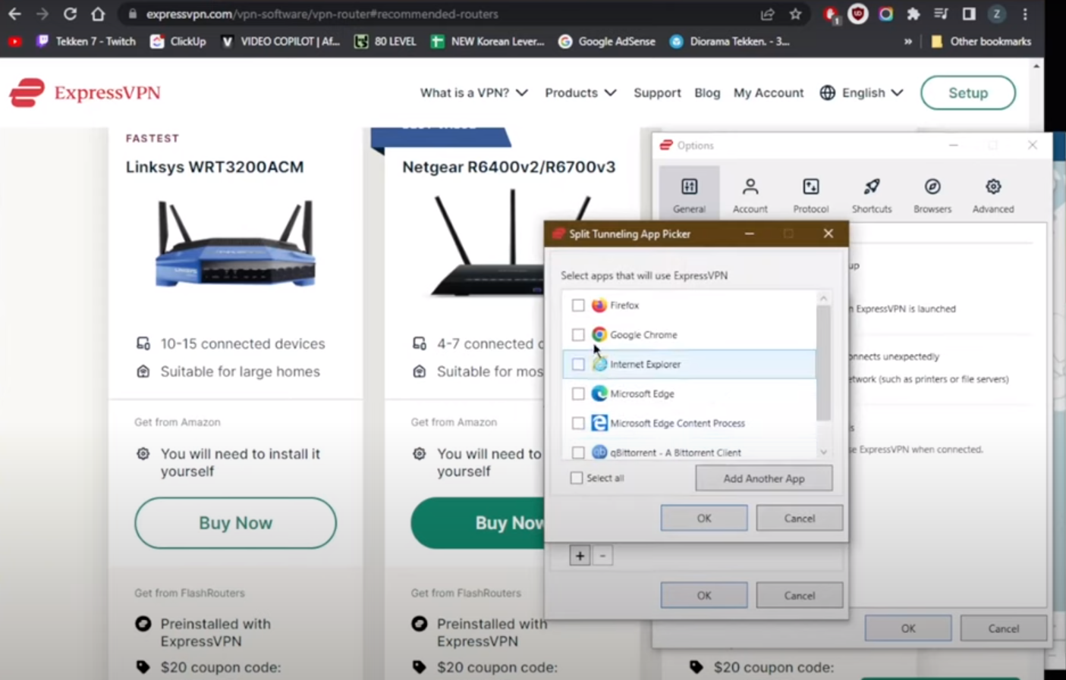
Task: Click Buy Now for Linksys WRT3200ACM
Action: [x=235, y=523]
